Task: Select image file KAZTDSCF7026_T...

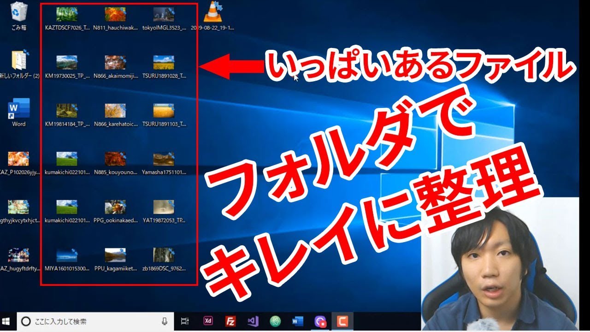Action: coord(67,18)
